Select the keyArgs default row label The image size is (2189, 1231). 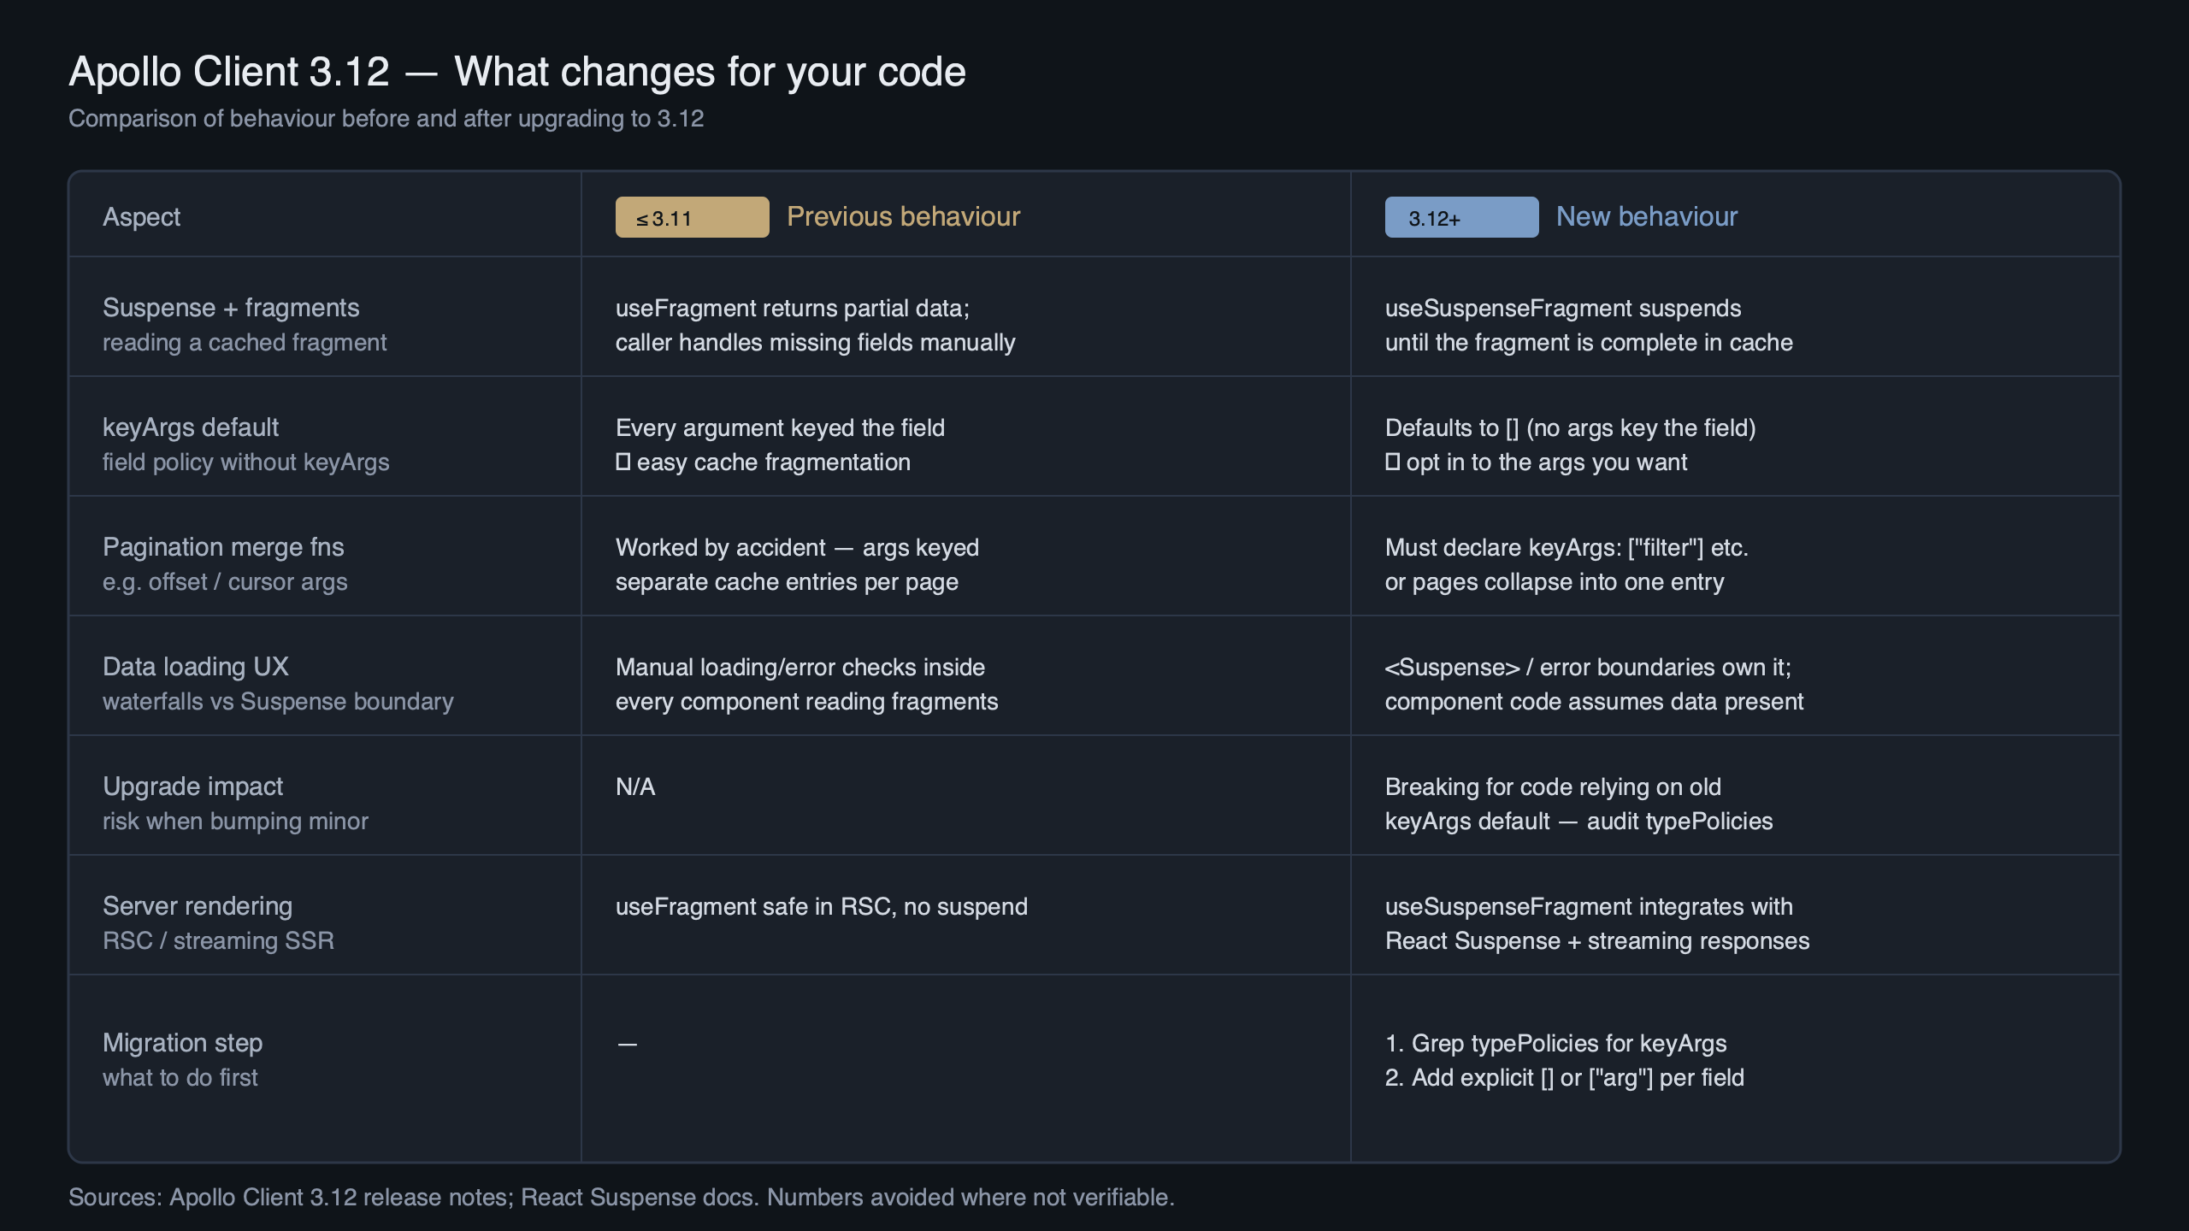[x=191, y=427]
